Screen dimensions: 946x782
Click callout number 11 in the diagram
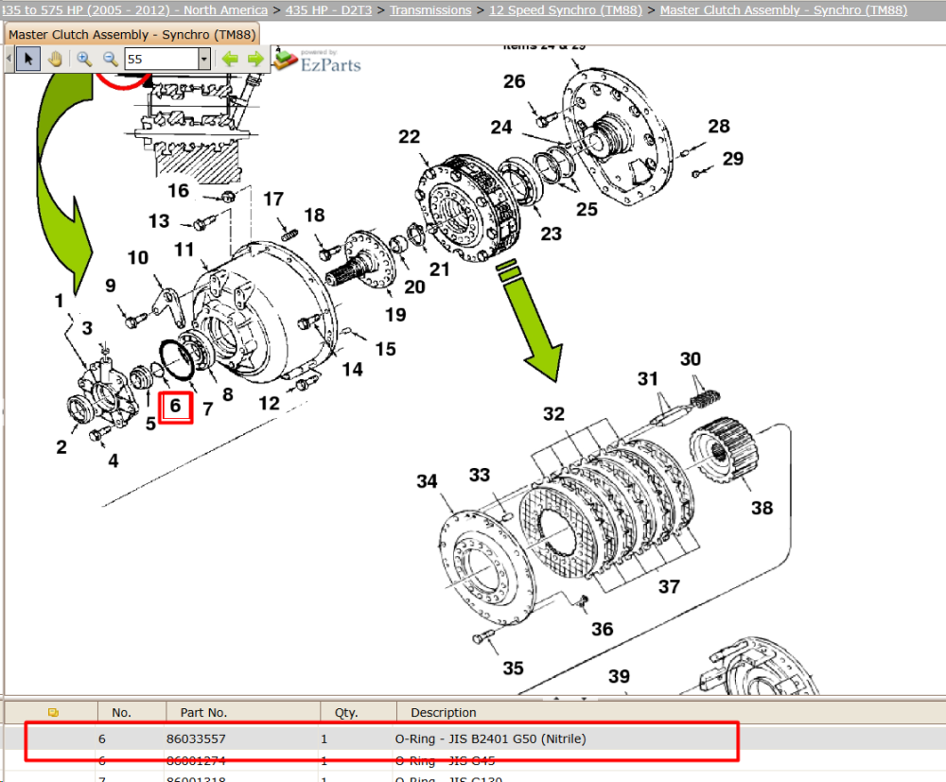184,250
